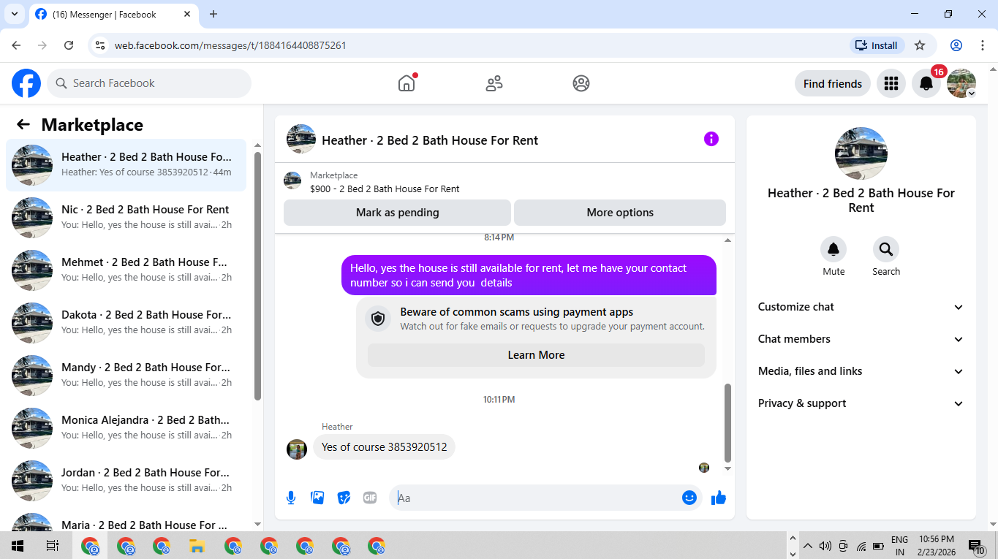Click the volume icon in system tray

[825, 546]
